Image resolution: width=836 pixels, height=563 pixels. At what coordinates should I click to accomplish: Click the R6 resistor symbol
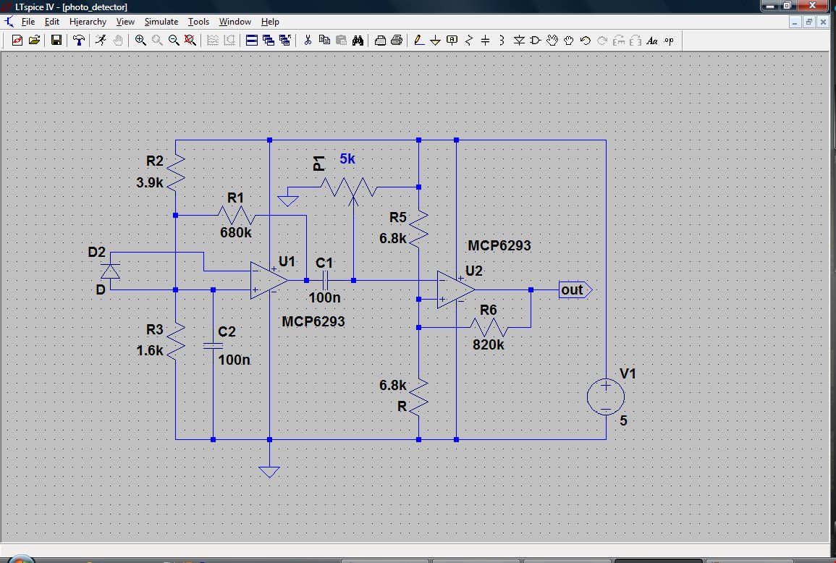[489, 327]
